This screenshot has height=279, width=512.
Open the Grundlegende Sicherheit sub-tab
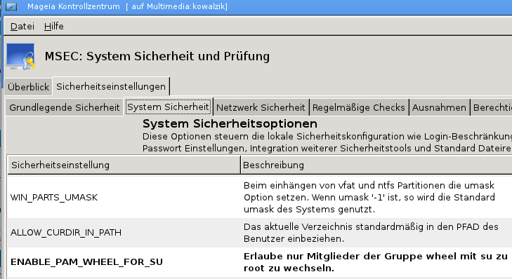click(x=65, y=107)
